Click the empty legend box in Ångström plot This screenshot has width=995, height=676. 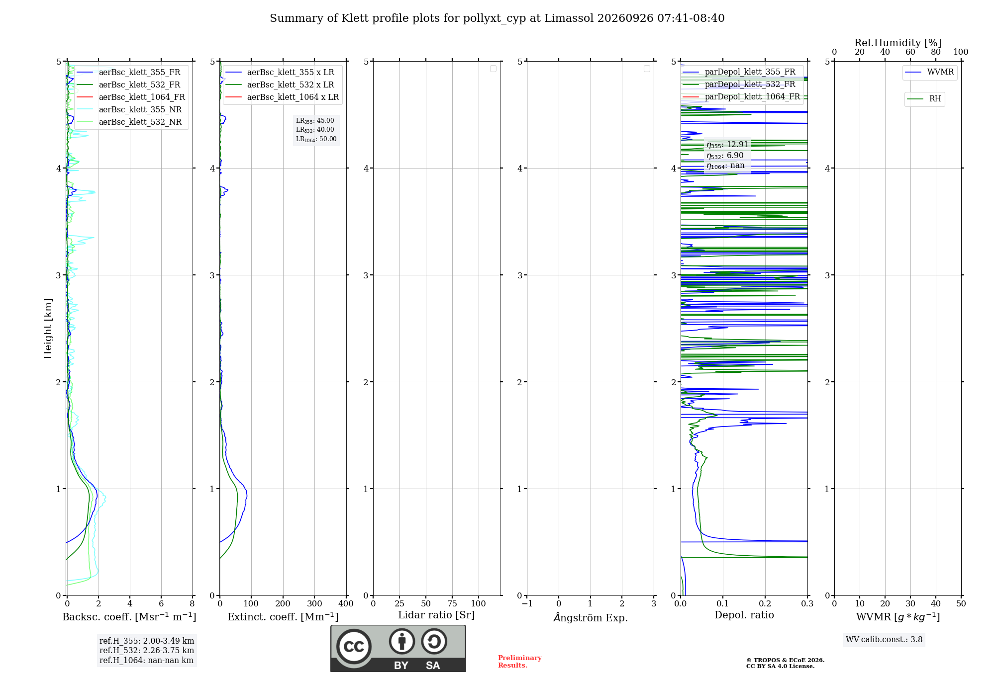pos(647,69)
